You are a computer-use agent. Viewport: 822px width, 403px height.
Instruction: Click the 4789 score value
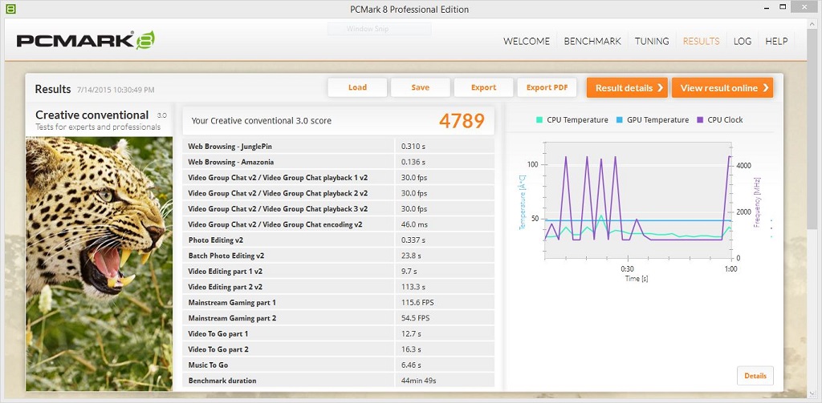click(x=462, y=121)
